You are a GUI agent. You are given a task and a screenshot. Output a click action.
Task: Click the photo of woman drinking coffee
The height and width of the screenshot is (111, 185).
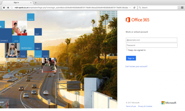click(20, 28)
